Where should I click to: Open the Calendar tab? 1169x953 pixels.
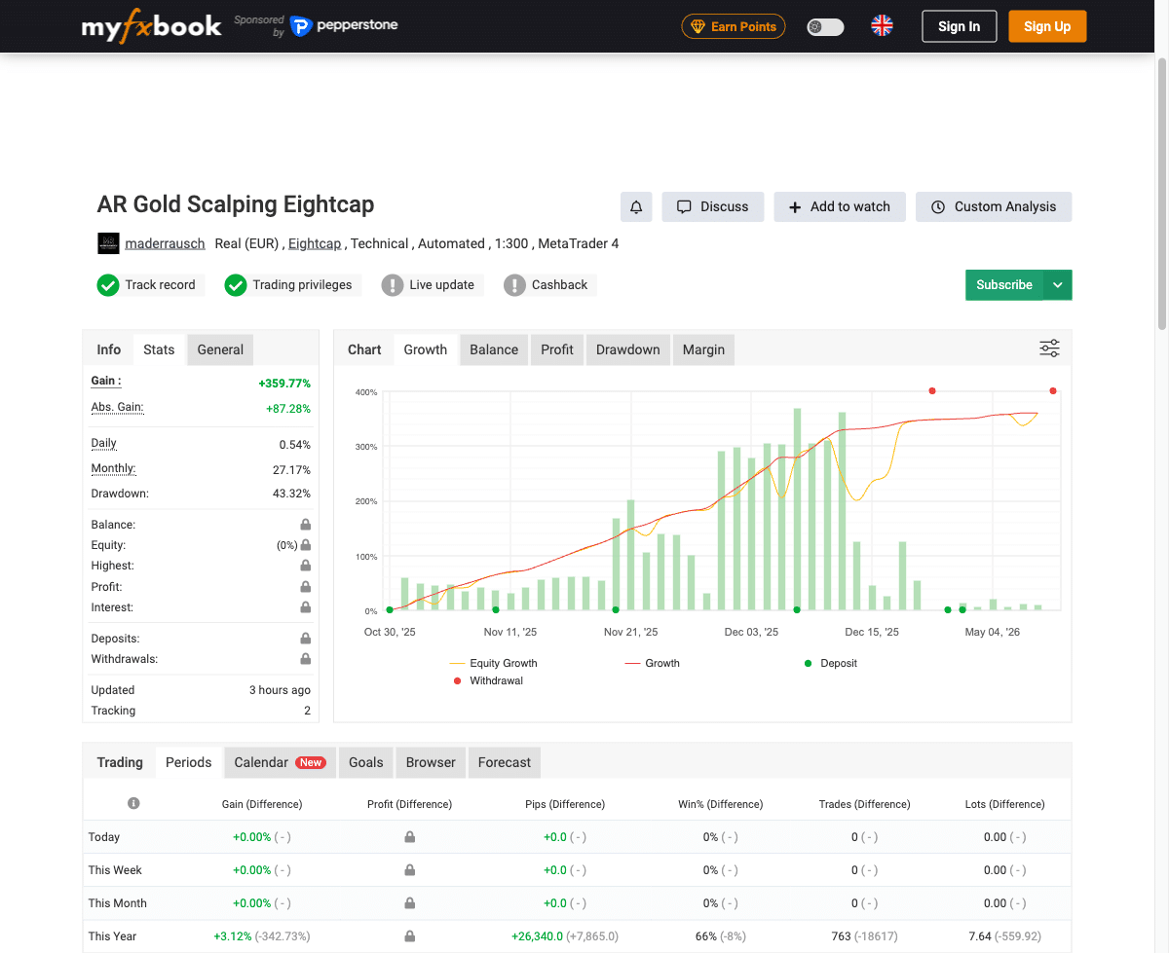[x=280, y=762]
